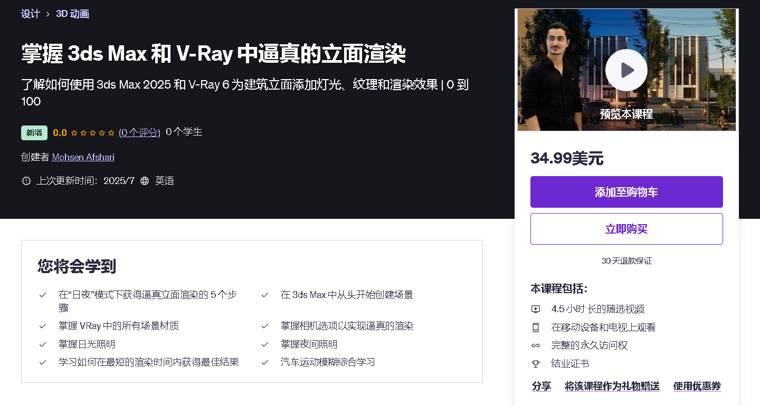
Task: Click checkmark beside 学习如何在最短的渲染时间内获得最佳结果
Action: (43, 362)
